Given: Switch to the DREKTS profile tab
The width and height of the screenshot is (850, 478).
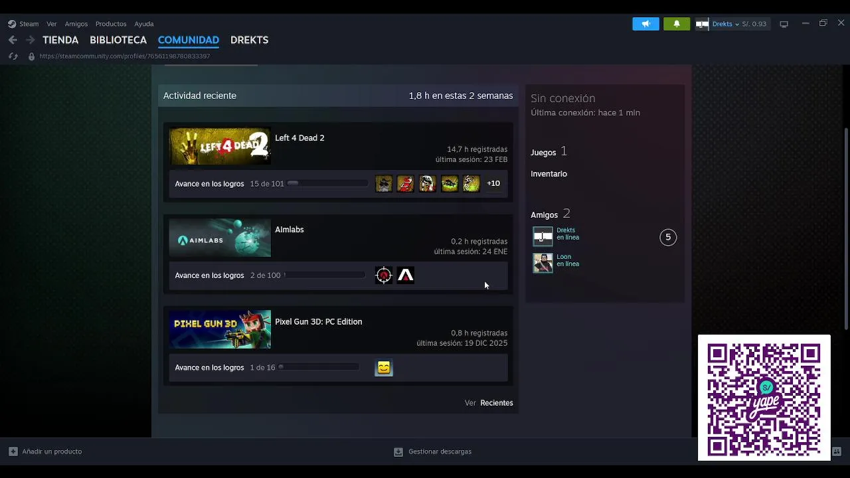Looking at the screenshot, I should [x=250, y=40].
